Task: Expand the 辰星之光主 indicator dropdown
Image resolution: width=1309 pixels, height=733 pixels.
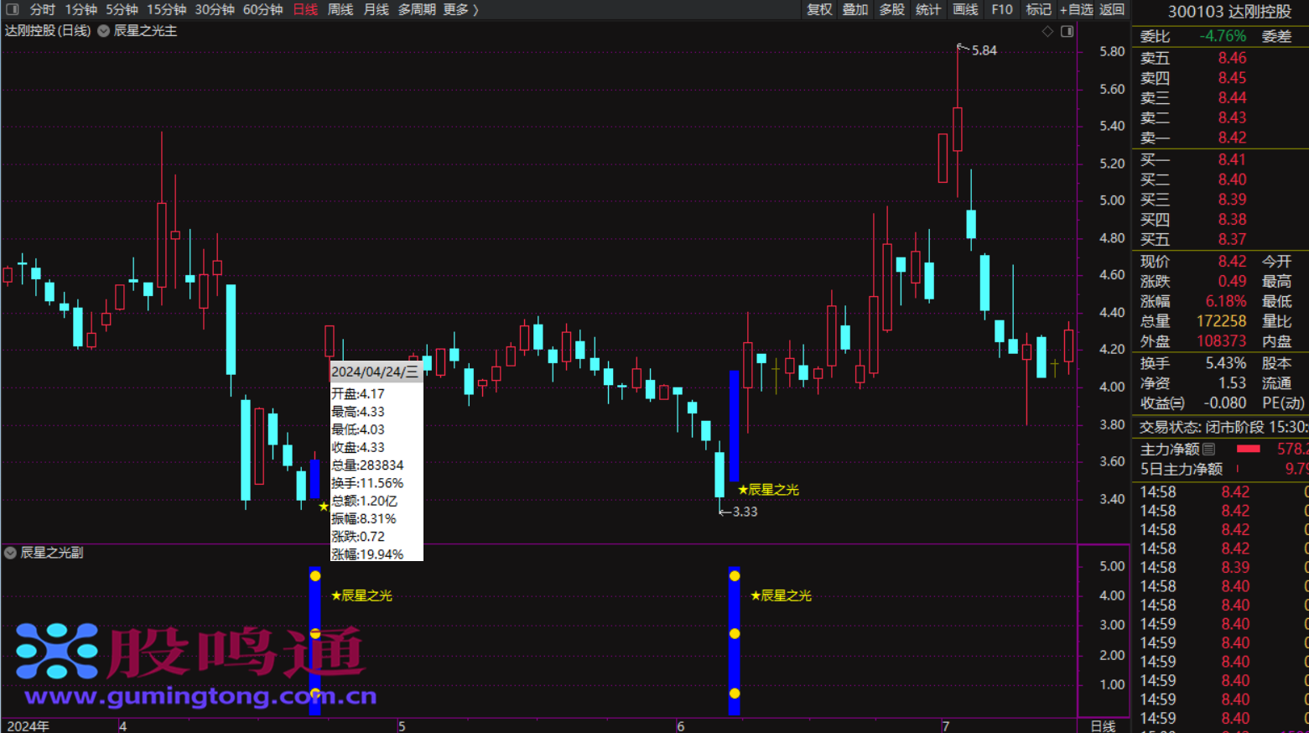Action: [104, 31]
